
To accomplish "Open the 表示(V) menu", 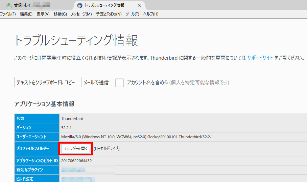I will pyautogui.click(x=43, y=14).
